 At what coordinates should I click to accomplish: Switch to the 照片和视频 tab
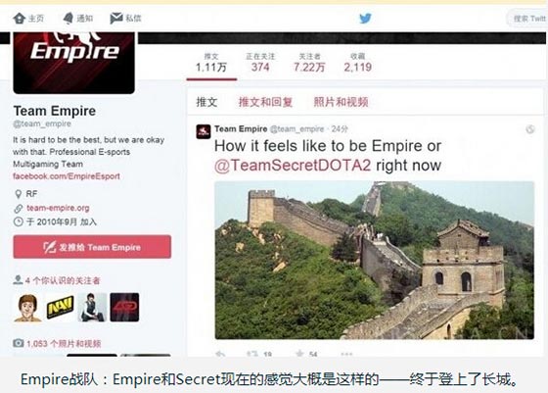[341, 102]
